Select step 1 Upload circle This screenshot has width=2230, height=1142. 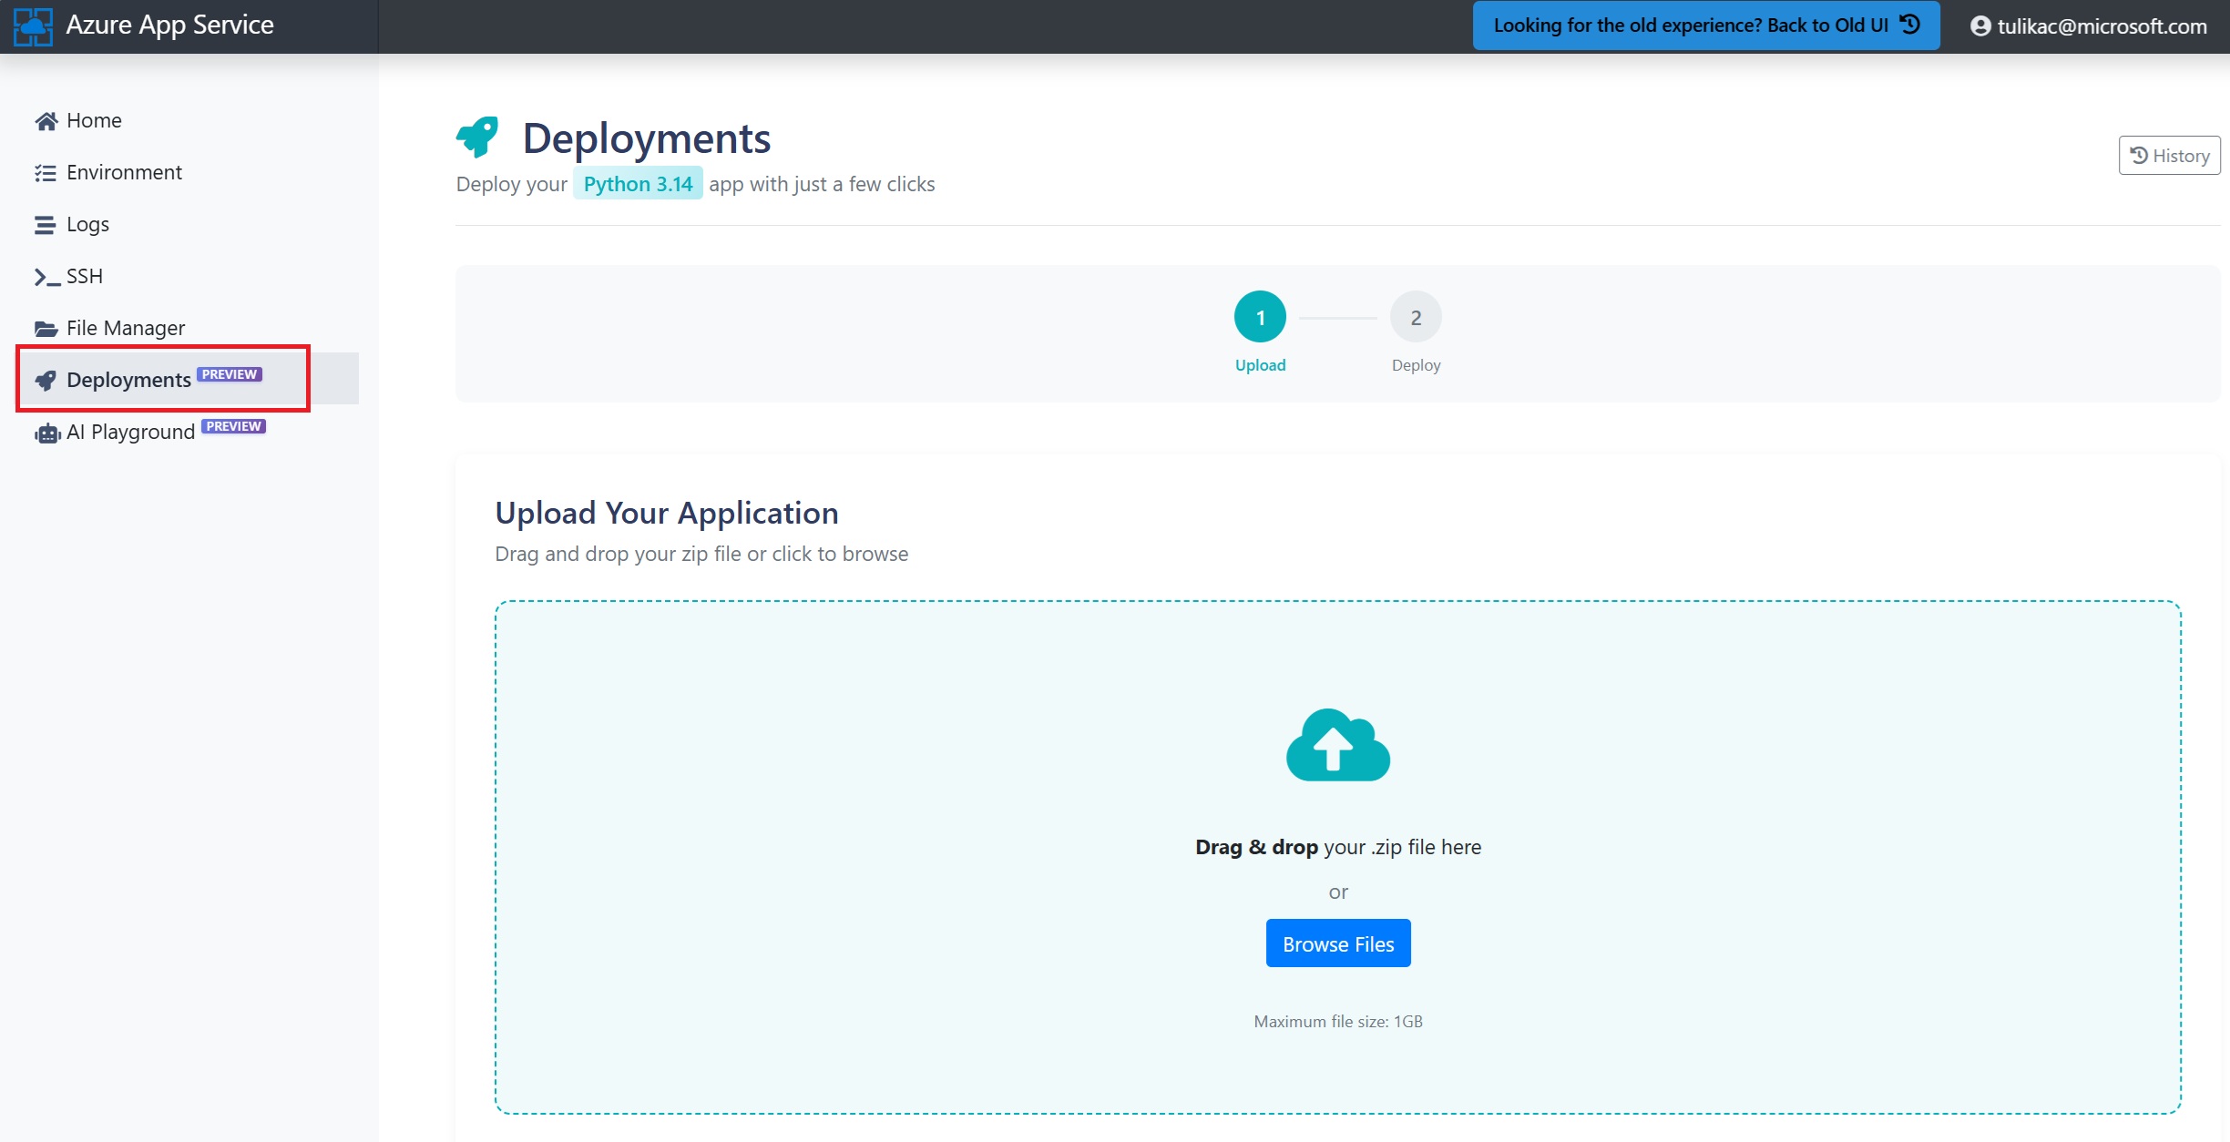(x=1260, y=317)
